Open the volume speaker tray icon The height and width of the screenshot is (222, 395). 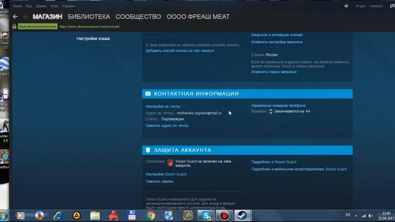370,216
